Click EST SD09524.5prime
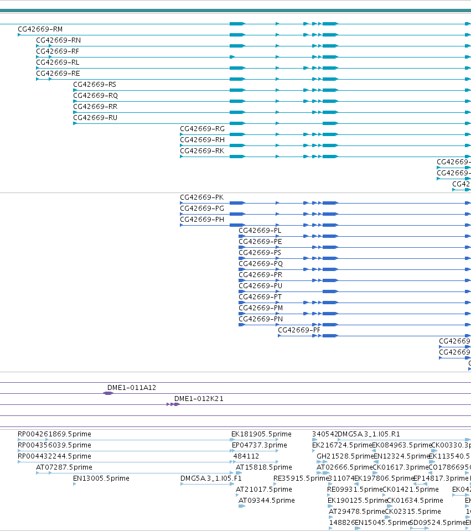The image size is (471, 531). [438, 523]
